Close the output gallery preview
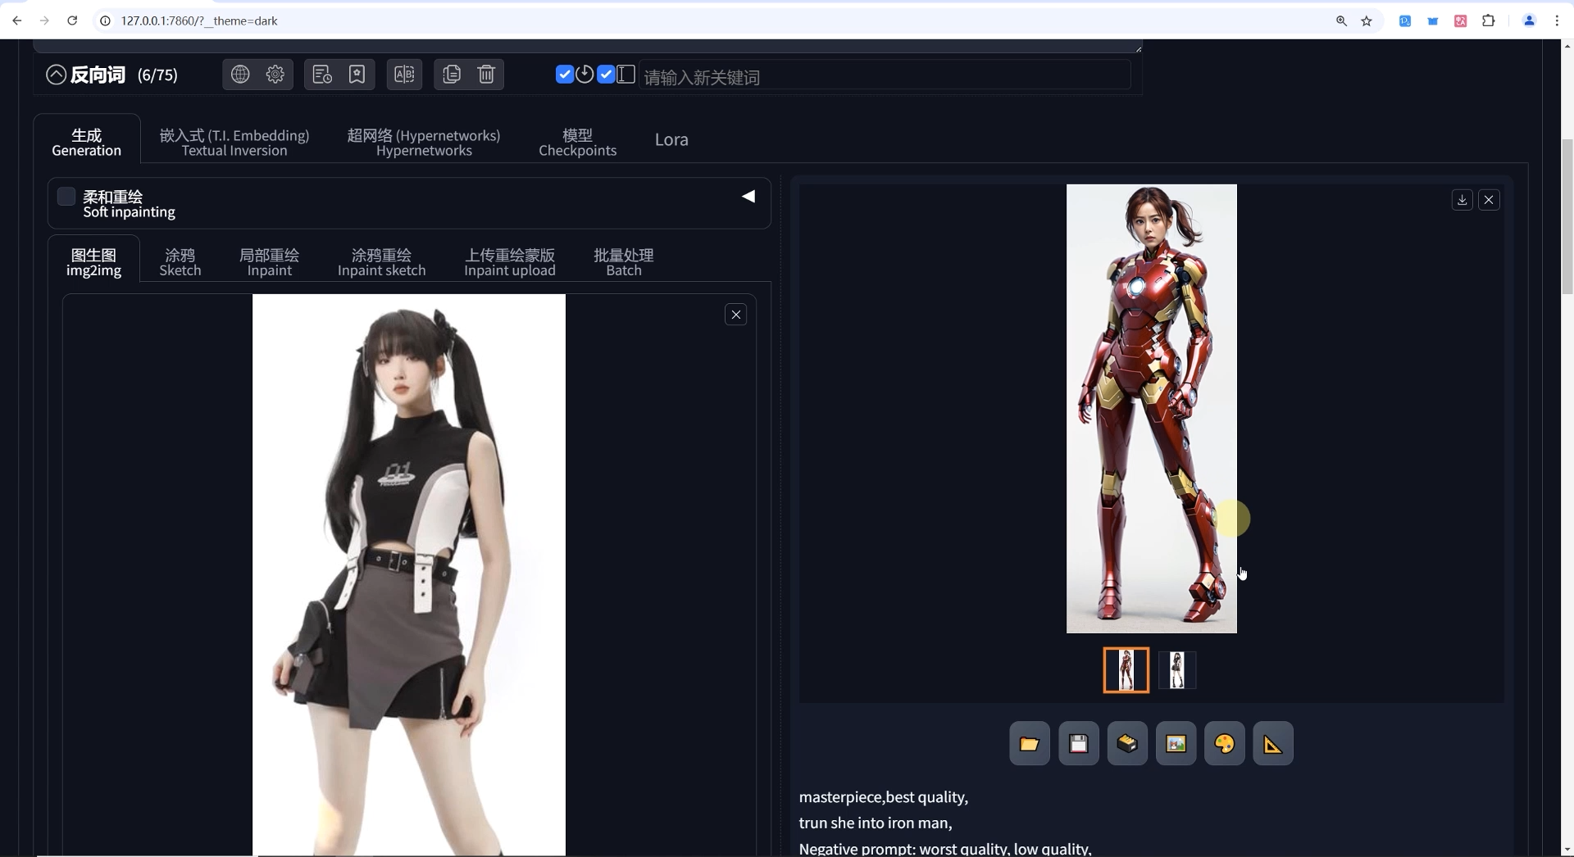The height and width of the screenshot is (857, 1574). 1489,200
